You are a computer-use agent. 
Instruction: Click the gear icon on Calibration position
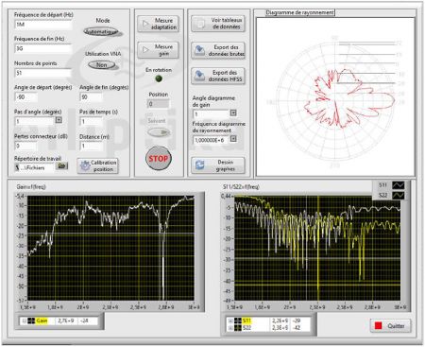(85, 165)
